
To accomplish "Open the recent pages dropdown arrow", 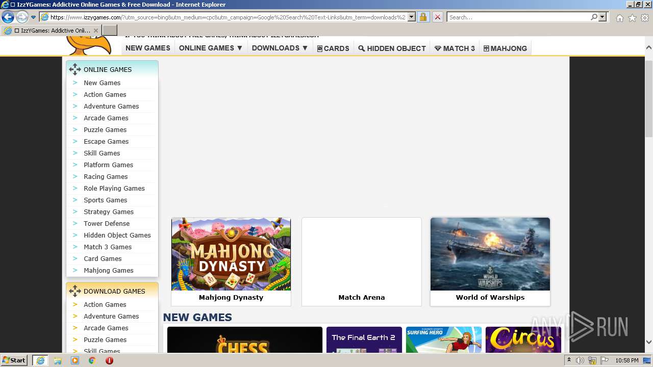I will click(33, 17).
